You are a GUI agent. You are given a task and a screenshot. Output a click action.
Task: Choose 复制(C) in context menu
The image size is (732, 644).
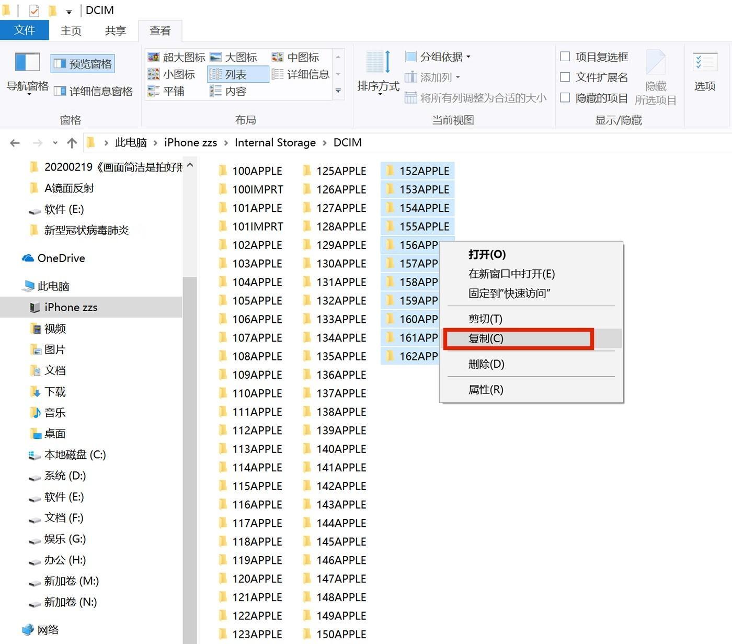pyautogui.click(x=531, y=338)
